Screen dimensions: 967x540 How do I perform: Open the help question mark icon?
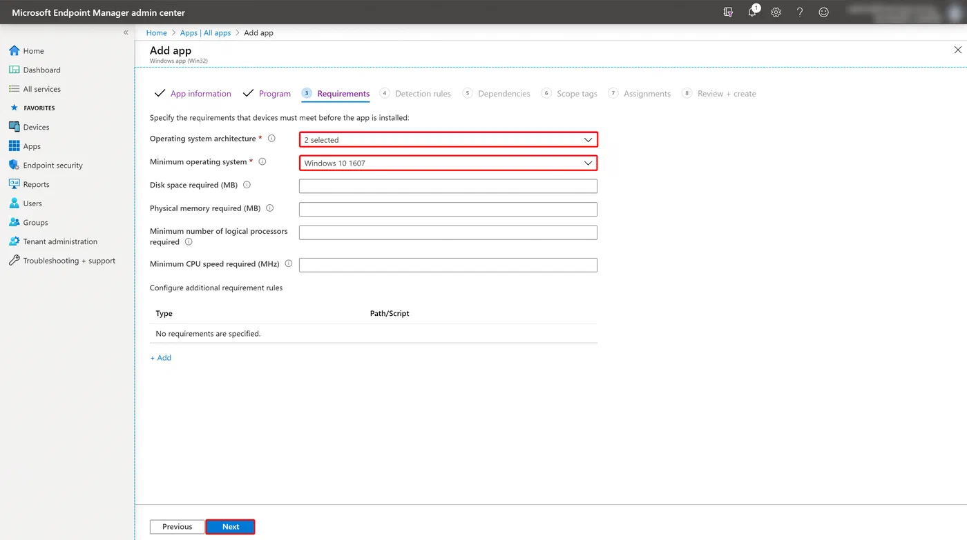point(800,12)
